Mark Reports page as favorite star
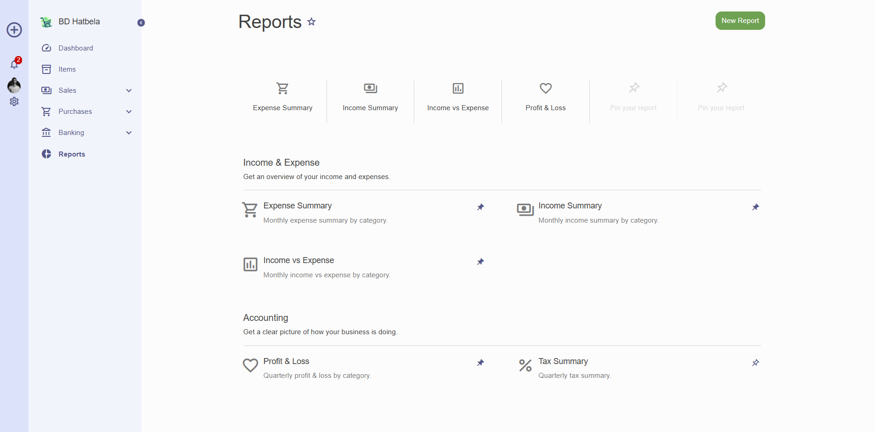Image resolution: width=874 pixels, height=432 pixels. 311,22
